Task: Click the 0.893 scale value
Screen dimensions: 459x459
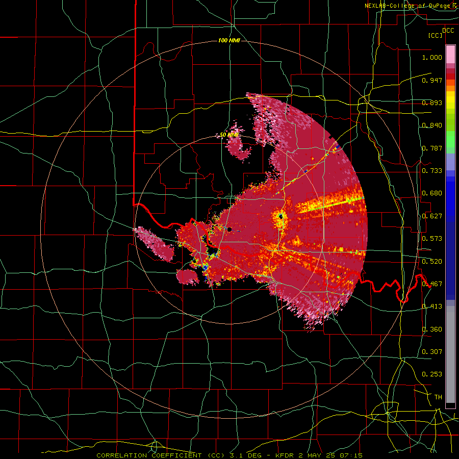Action: coord(432,103)
